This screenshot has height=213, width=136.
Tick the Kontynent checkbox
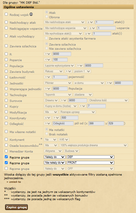pyautogui.click(x=6, y=139)
